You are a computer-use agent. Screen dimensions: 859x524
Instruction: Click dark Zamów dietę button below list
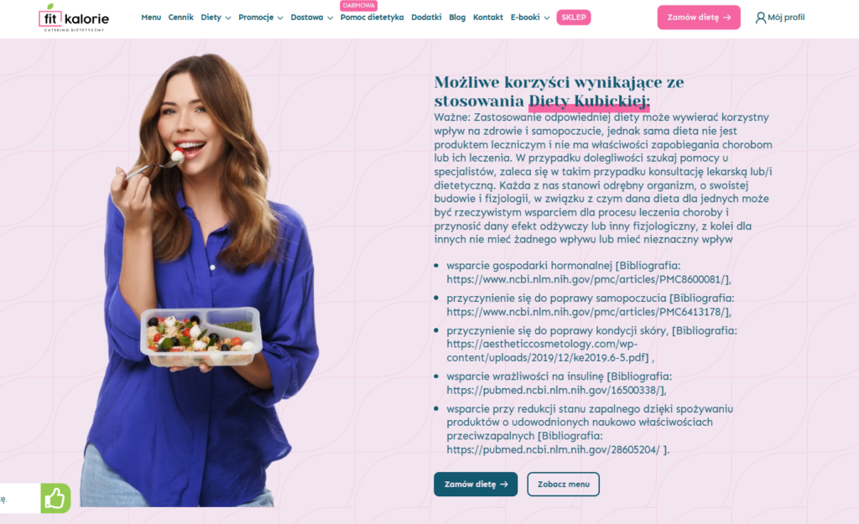coord(476,484)
